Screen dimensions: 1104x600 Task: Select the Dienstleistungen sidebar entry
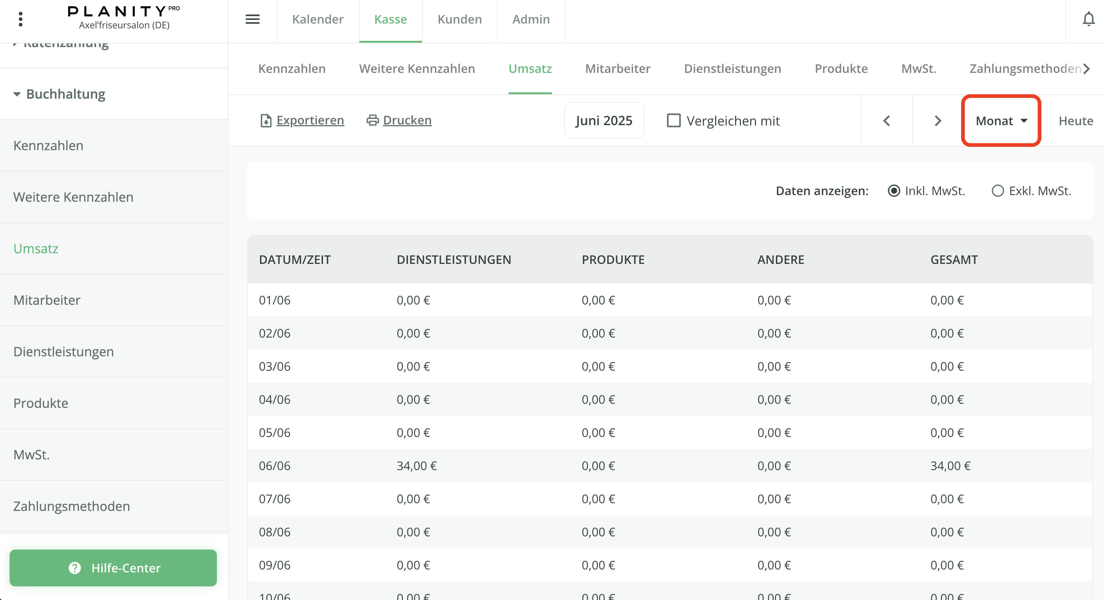(63, 352)
